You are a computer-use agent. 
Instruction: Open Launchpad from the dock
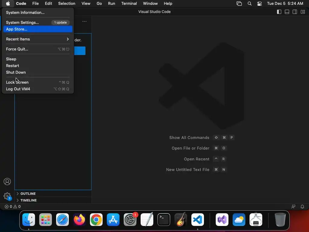[x=46, y=220]
